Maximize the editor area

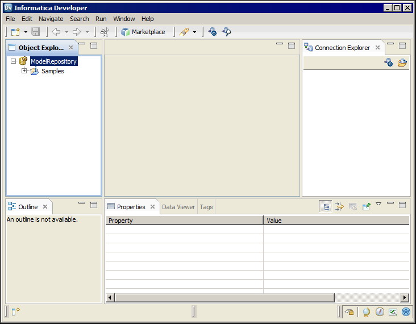pyautogui.click(x=292, y=45)
